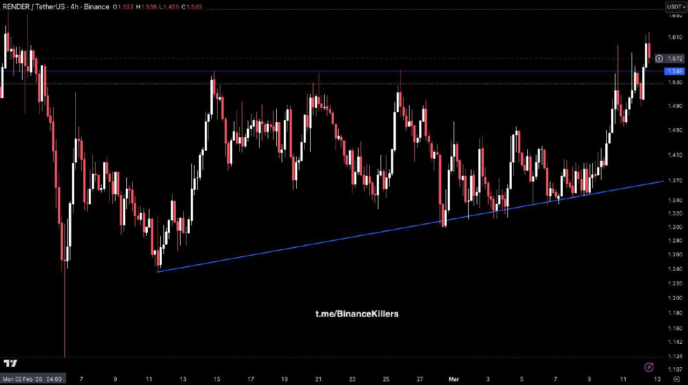
Task: Click the Mar label on time axis
Action: pos(454,379)
